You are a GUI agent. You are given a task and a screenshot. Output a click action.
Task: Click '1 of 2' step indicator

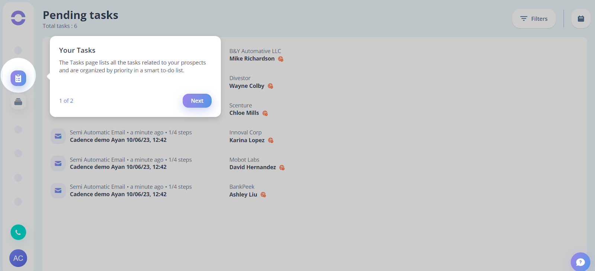point(66,101)
